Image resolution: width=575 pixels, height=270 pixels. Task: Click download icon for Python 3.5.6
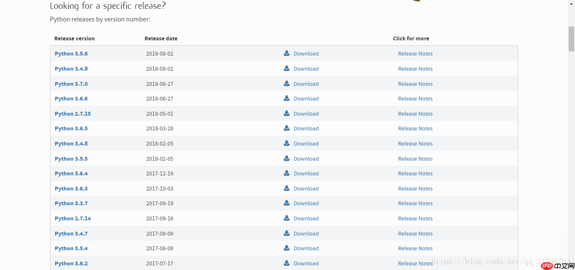click(x=287, y=53)
